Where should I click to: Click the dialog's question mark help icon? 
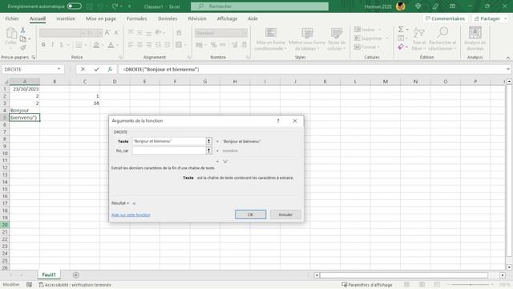pyautogui.click(x=278, y=120)
